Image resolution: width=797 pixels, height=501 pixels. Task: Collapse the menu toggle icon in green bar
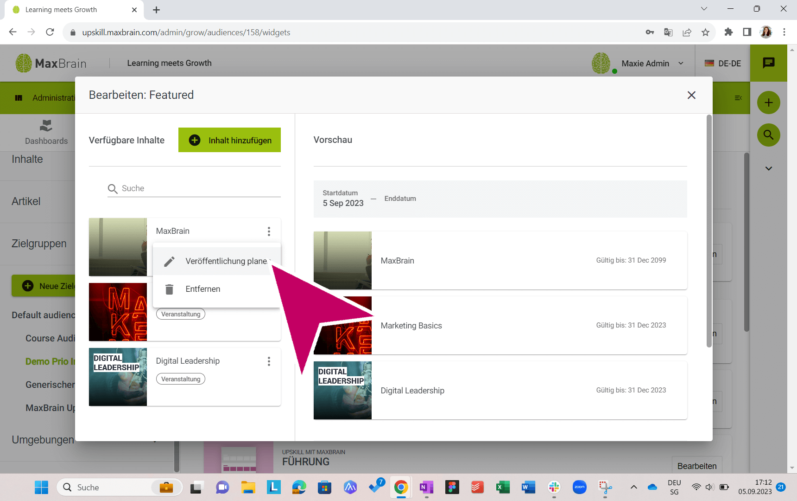[738, 98]
